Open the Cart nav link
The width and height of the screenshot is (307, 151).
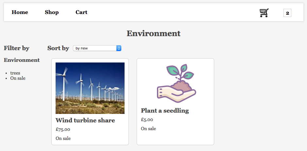click(x=81, y=12)
